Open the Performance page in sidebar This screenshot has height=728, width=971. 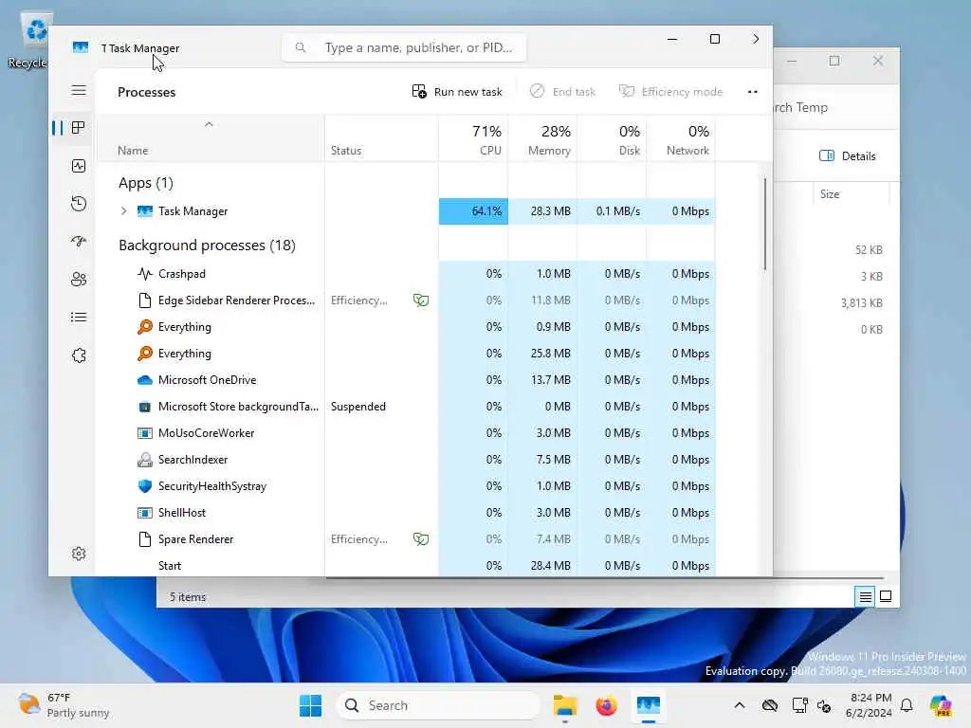coord(79,166)
